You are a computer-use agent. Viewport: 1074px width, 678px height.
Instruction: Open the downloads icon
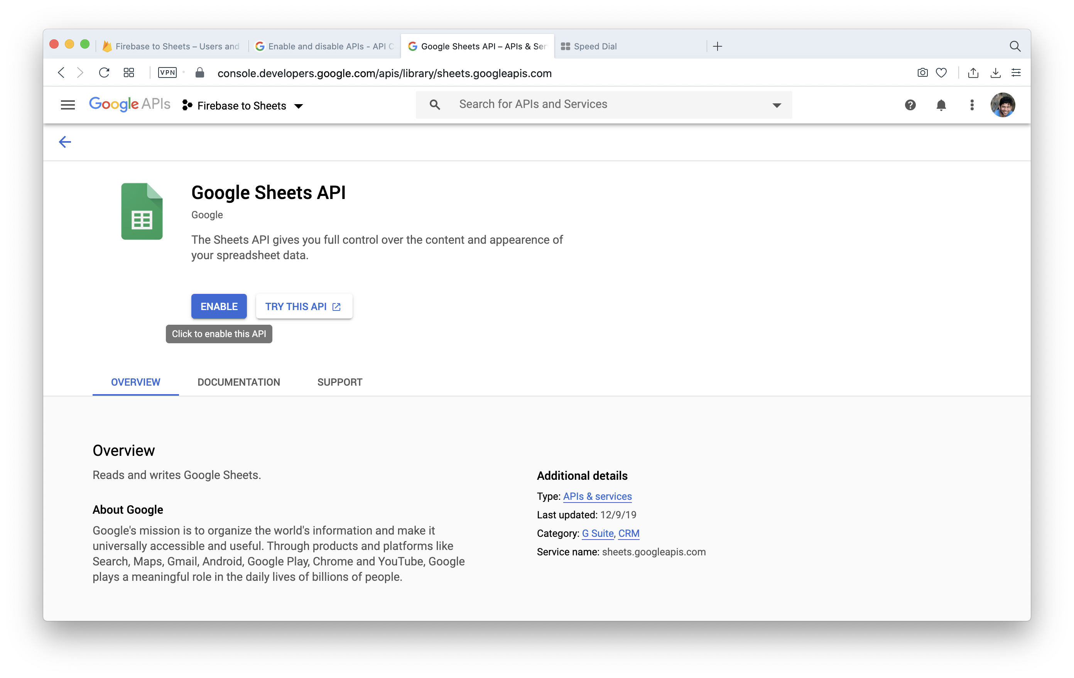point(995,73)
